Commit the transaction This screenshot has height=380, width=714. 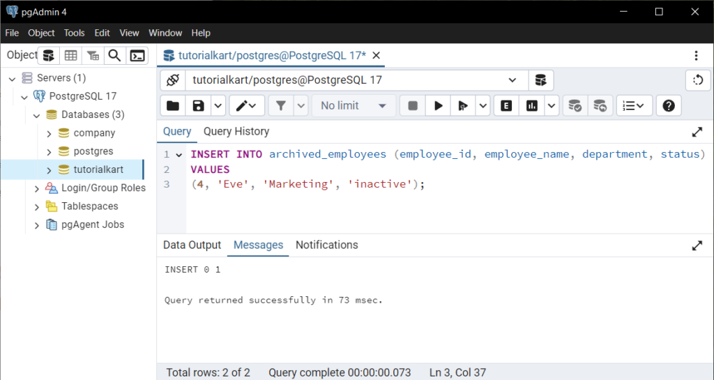tap(575, 106)
